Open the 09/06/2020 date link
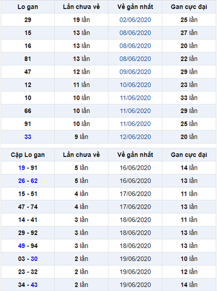Image resolution: width=217 pixels, height=291 pixels. 135,72
